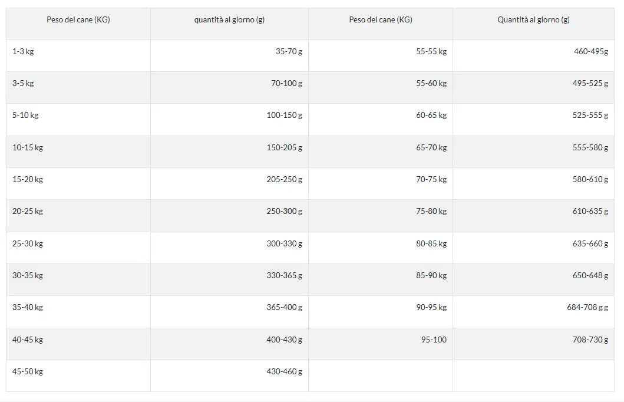Select the "35-70 g" quantity cell
The height and width of the screenshot is (402, 624).
(289, 52)
